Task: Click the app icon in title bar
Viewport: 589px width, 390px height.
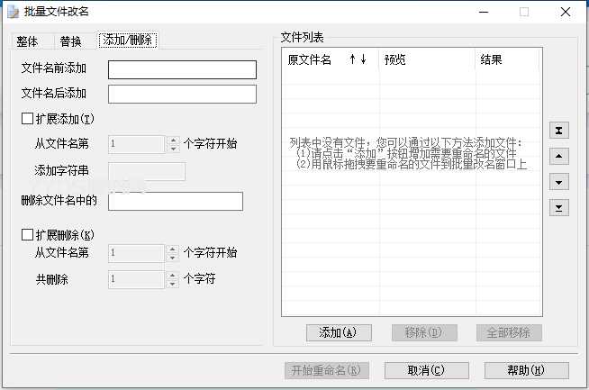Action: [x=11, y=12]
